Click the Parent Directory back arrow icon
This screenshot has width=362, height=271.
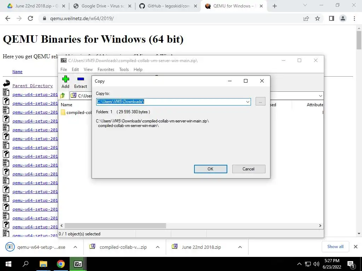point(6,83)
